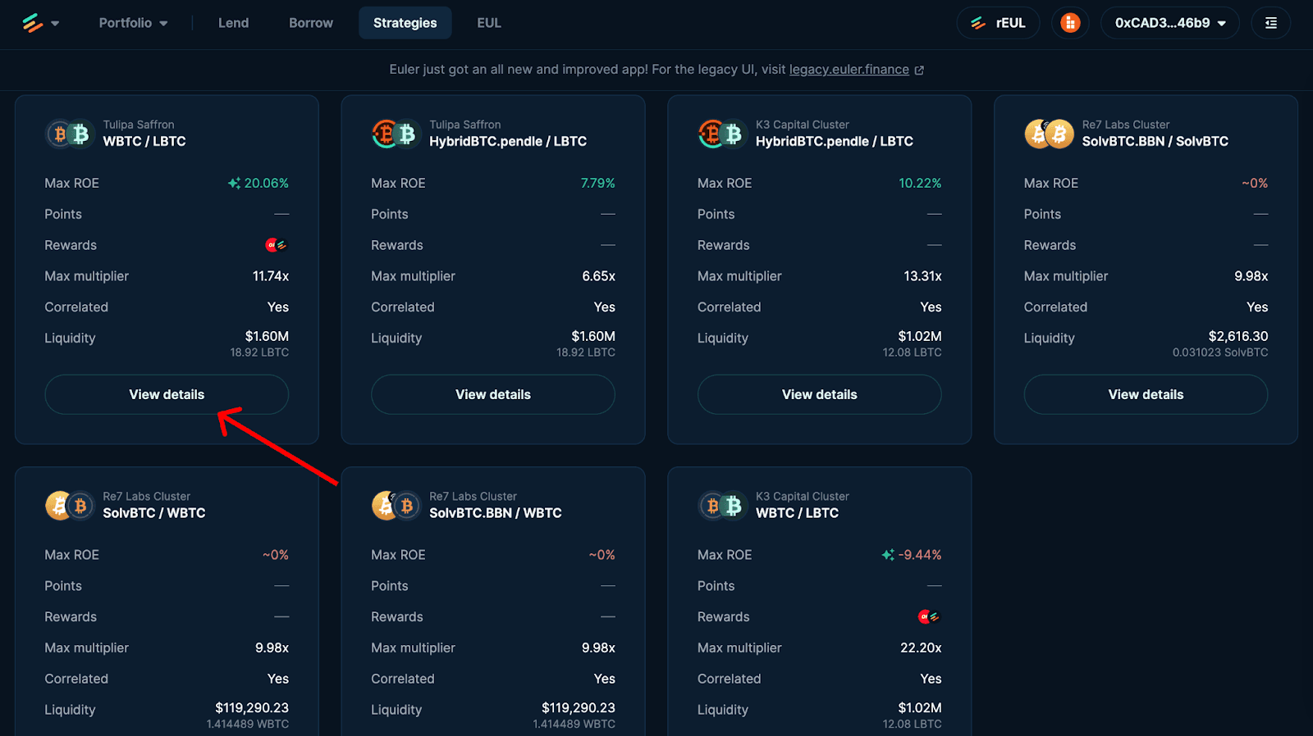Click the token pair icon of SolvBTC / WBTC
The height and width of the screenshot is (736, 1313).
(x=69, y=506)
